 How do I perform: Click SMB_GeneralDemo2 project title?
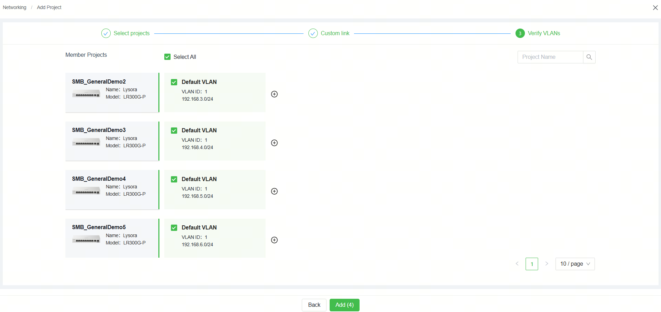coord(99,81)
